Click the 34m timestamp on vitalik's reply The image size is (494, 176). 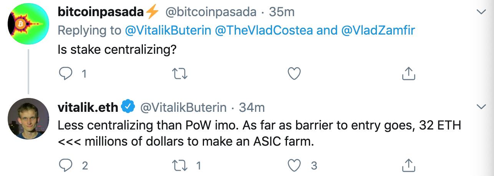click(x=252, y=108)
